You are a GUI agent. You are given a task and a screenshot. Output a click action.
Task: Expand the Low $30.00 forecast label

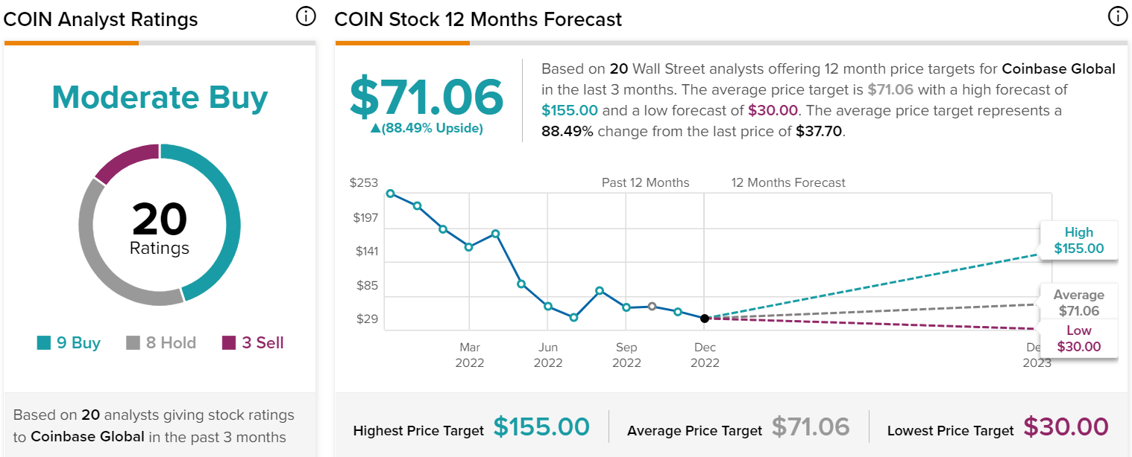pyautogui.click(x=1078, y=338)
